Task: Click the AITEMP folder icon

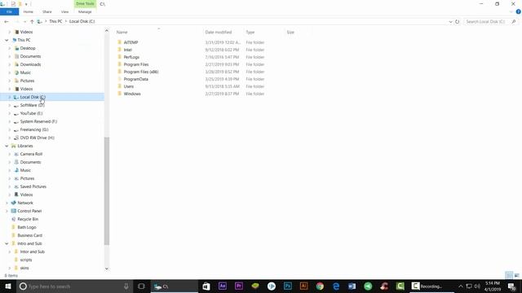Action: tap(120, 42)
